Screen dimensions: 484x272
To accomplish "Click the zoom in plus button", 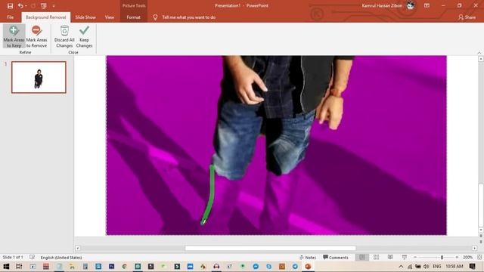I will 457,257.
